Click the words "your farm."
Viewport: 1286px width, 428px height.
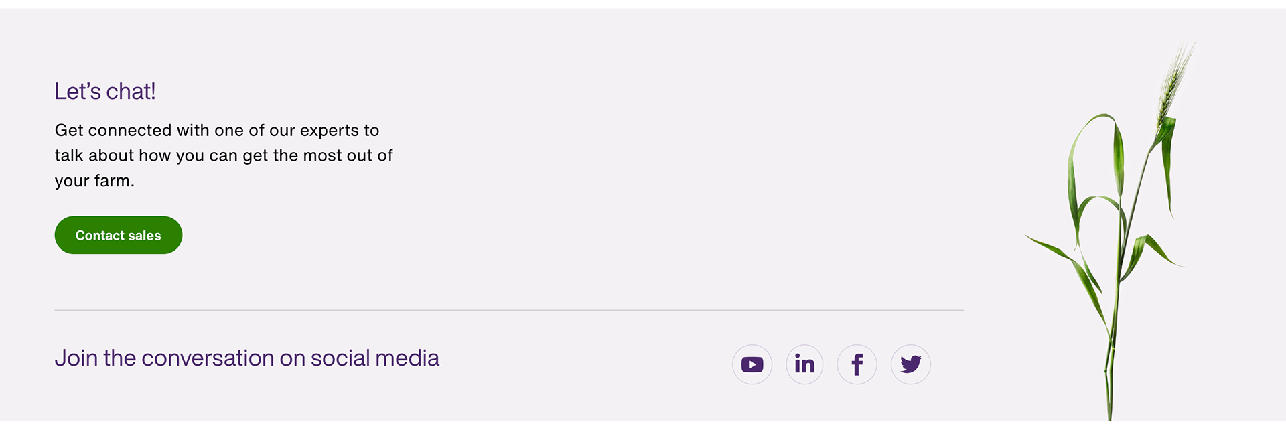[x=94, y=181]
